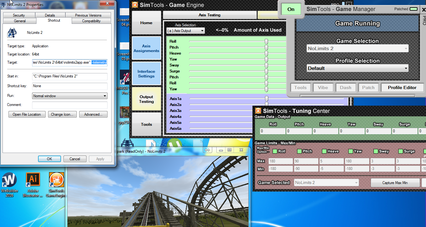Click Roll Game Data output field
The width and height of the screenshot is (426, 227).
point(273,131)
